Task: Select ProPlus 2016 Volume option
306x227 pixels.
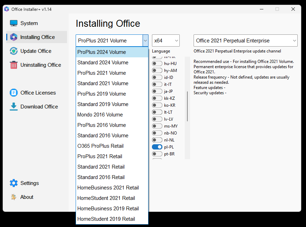Action: [x=112, y=125]
